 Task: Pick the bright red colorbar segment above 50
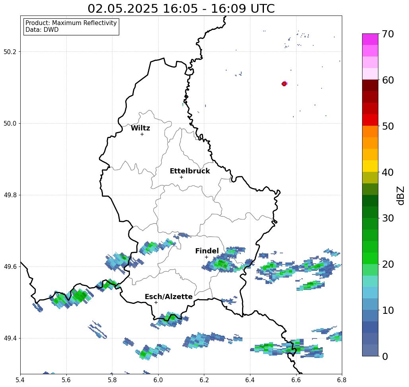370,120
